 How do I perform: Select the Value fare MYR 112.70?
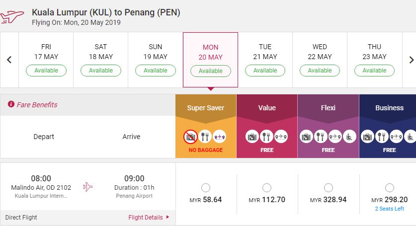pyautogui.click(x=267, y=188)
